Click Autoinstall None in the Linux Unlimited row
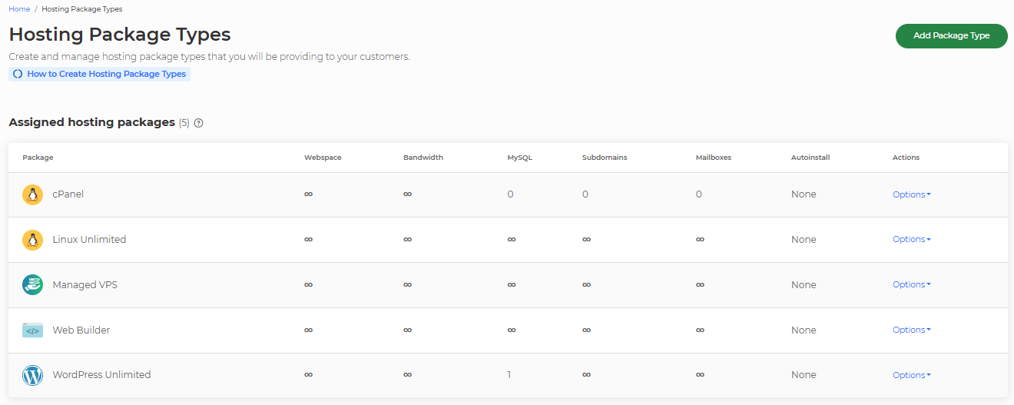1014x405 pixels. 804,240
